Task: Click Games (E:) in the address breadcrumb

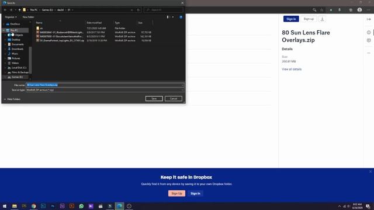Action: pyautogui.click(x=47, y=10)
